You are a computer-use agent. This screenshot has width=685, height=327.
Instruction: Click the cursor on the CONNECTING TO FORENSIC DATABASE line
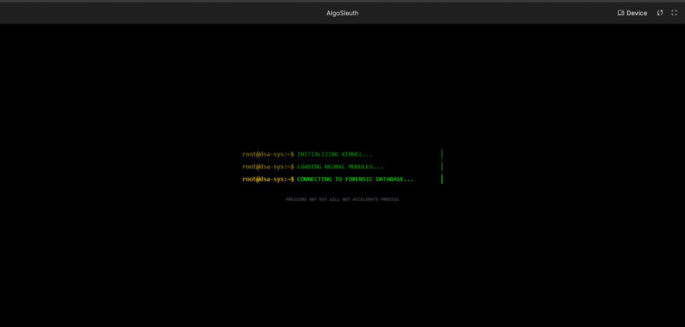tap(442, 179)
